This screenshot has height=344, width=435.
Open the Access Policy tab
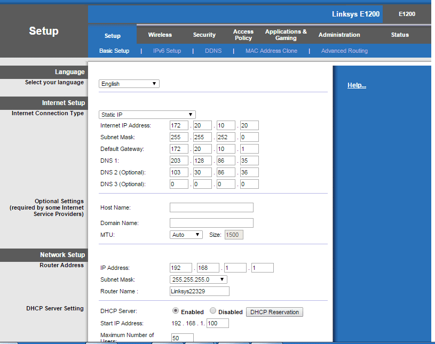[x=243, y=35]
